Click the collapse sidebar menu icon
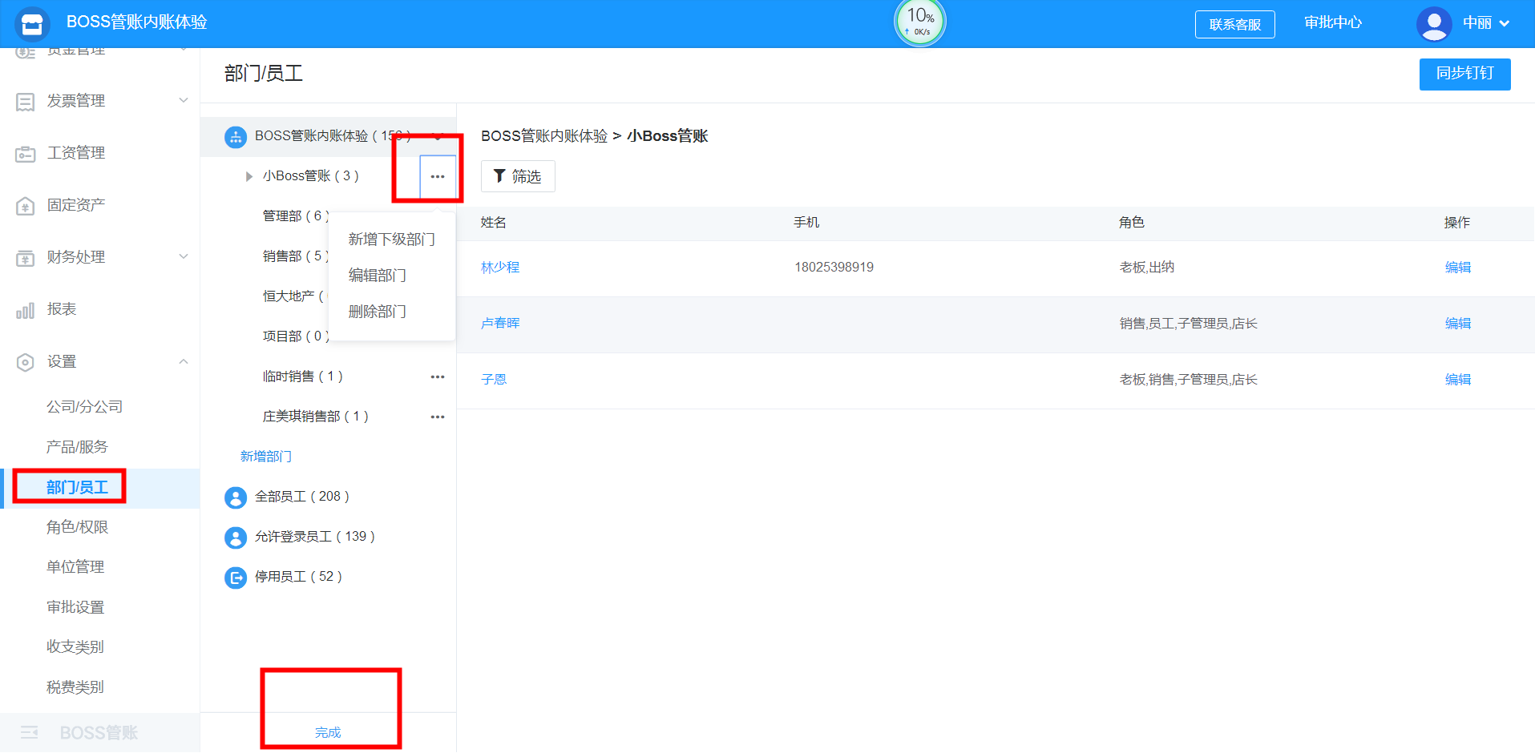Image resolution: width=1535 pixels, height=753 pixels. tap(30, 732)
